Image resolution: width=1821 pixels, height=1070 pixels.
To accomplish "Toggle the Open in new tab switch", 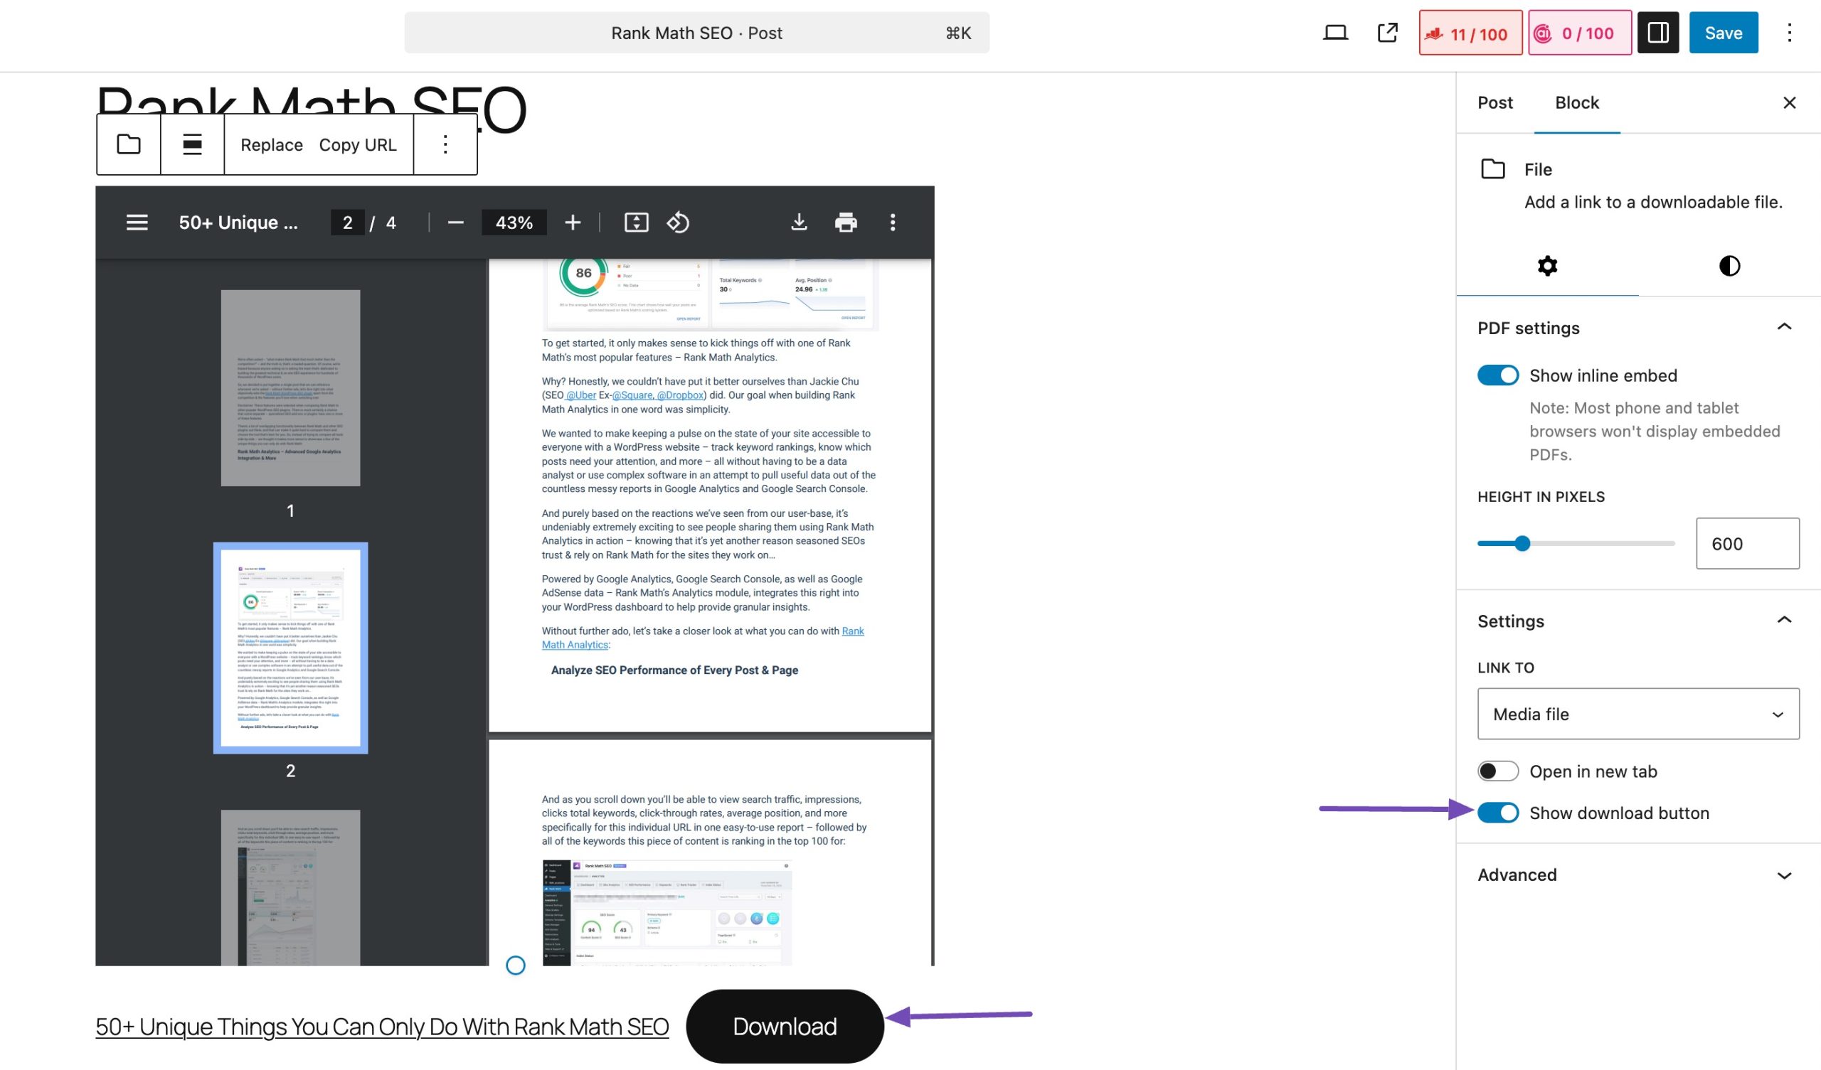I will 1497,769.
